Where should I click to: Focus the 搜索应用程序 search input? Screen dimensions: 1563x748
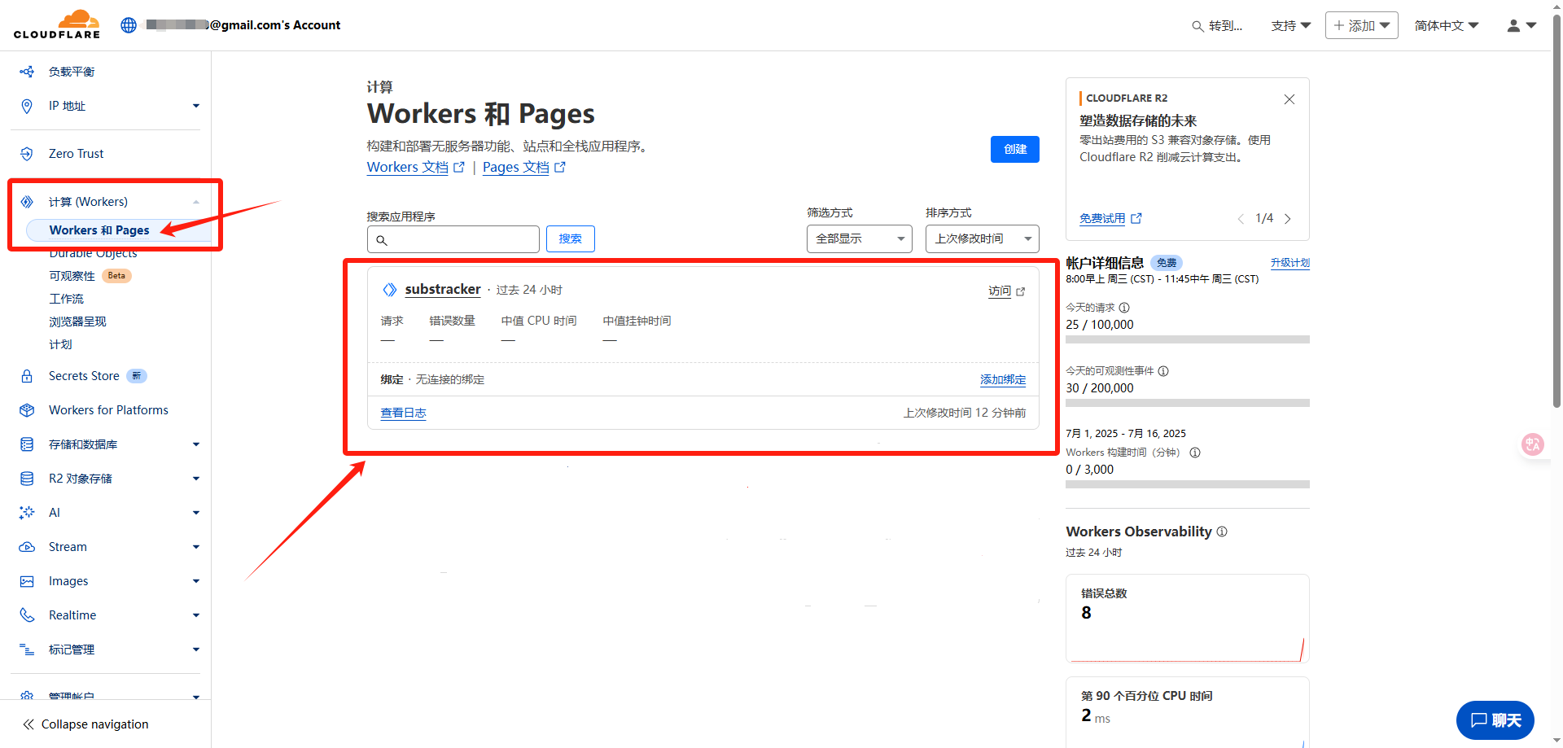(453, 239)
